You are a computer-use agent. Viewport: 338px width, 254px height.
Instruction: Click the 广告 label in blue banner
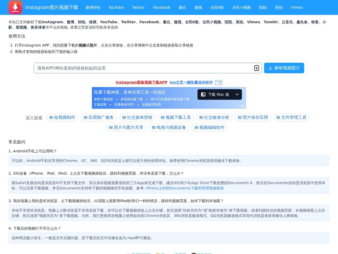pyautogui.click(x=241, y=106)
